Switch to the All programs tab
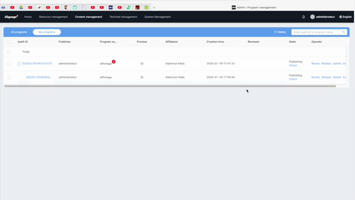Screen dimensions: 355x200 click(19, 32)
